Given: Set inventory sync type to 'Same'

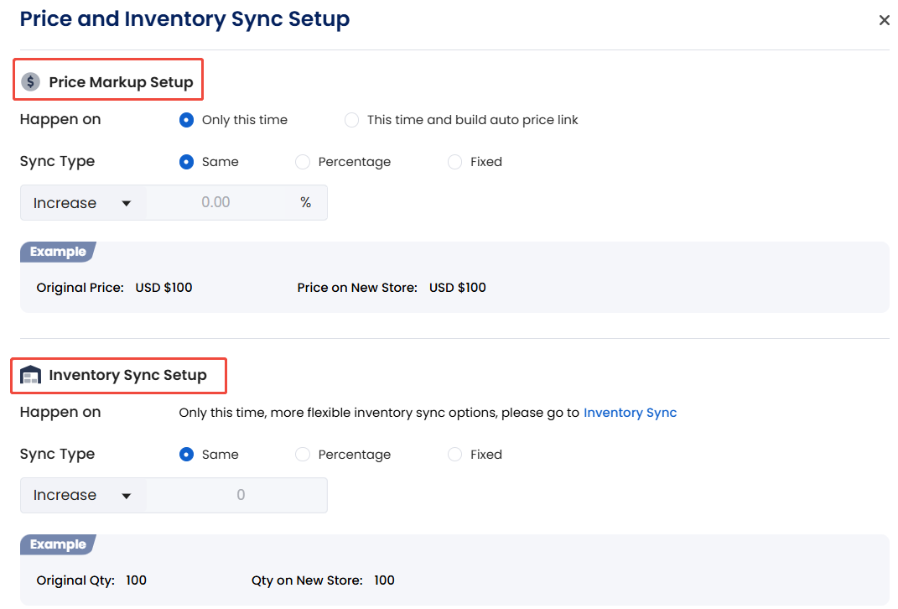Looking at the screenshot, I should 187,455.
